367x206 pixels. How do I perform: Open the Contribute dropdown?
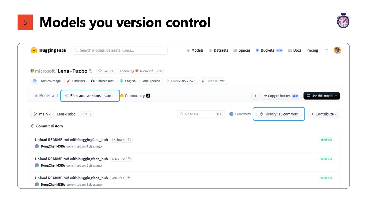click(324, 114)
